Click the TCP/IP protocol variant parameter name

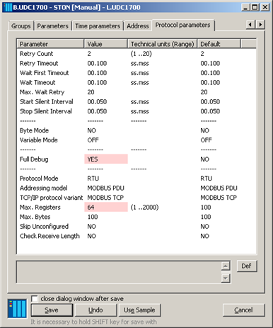pyautogui.click(x=51, y=198)
